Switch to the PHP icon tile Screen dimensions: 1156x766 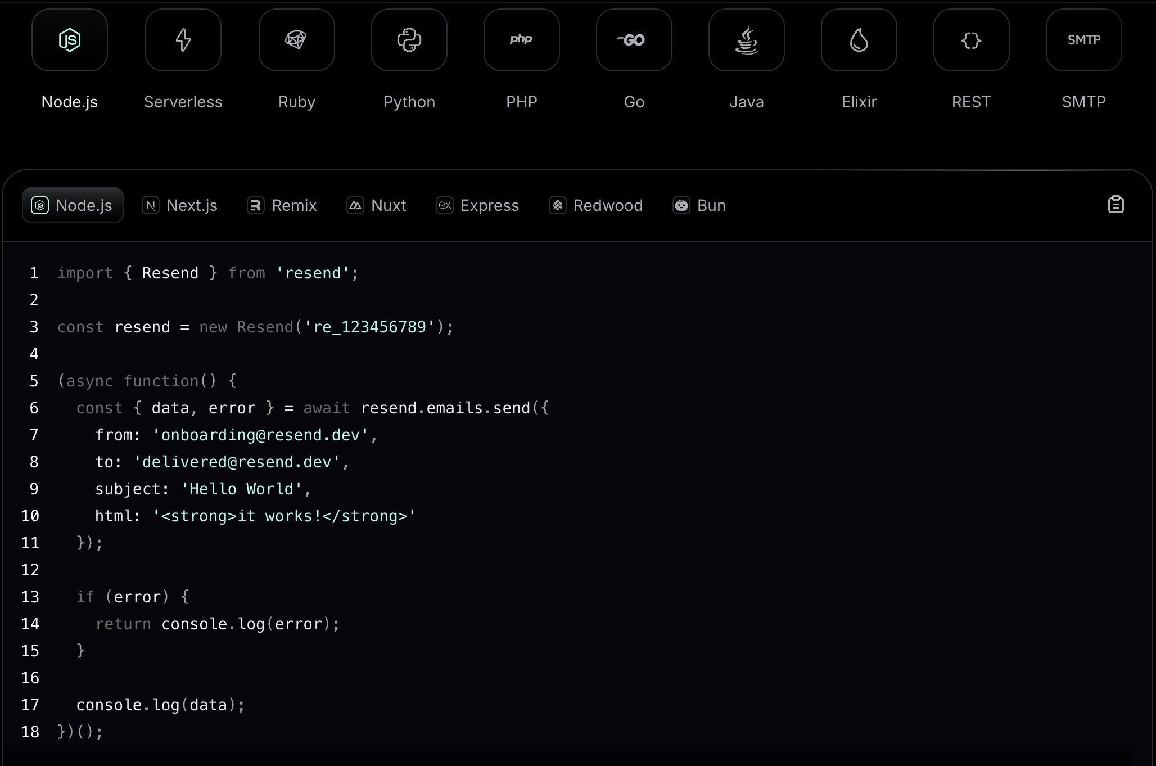tap(522, 40)
